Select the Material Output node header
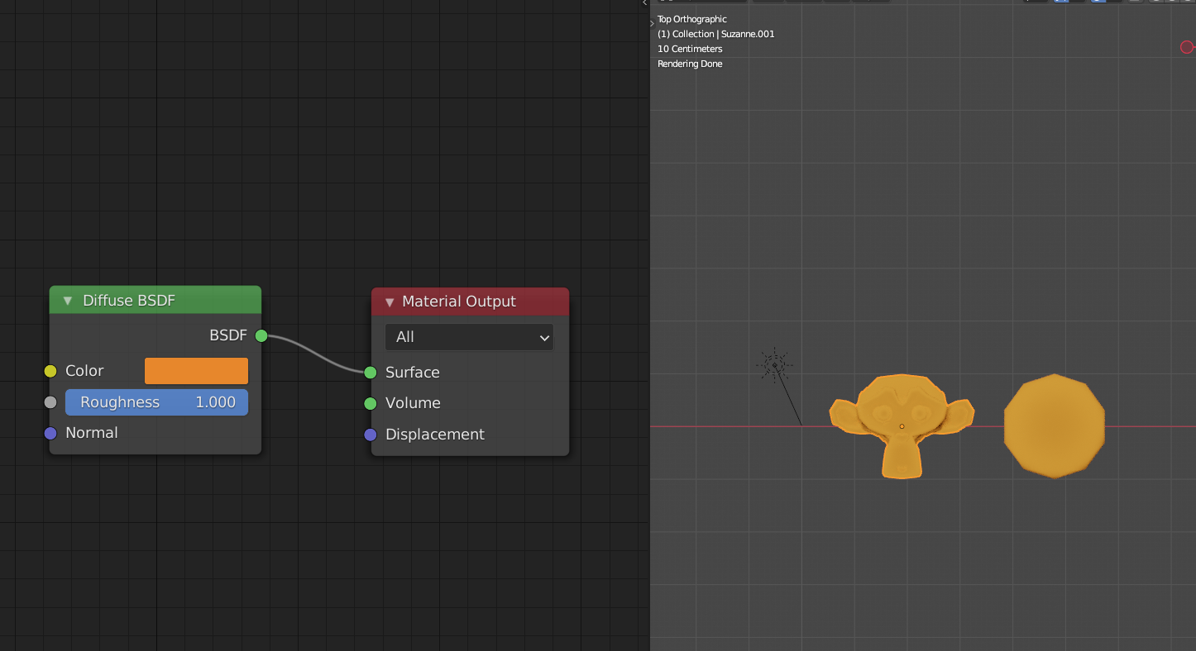Viewport: 1196px width, 651px height. point(470,302)
